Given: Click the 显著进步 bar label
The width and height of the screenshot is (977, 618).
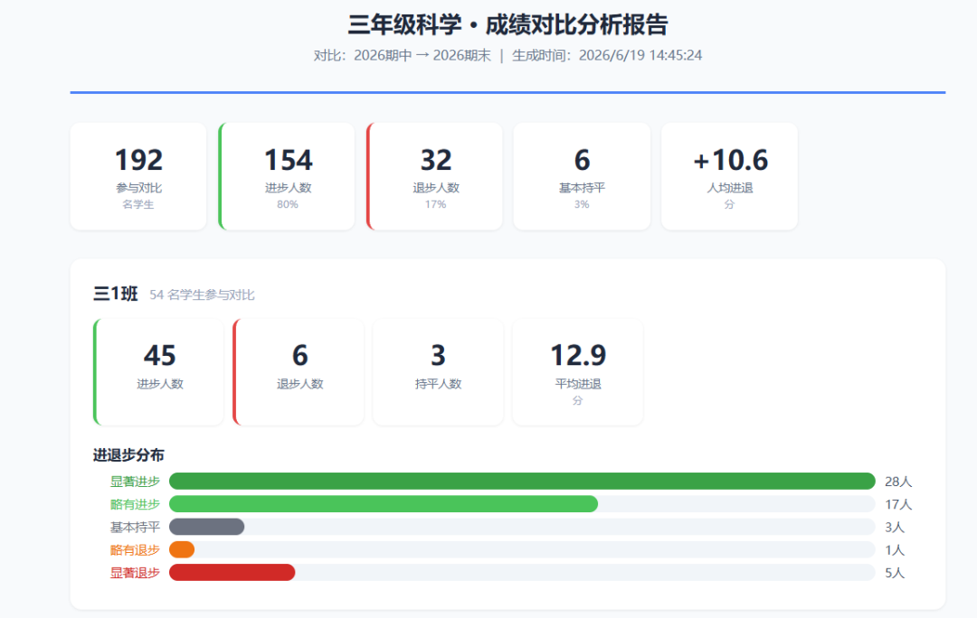Looking at the screenshot, I should pyautogui.click(x=135, y=481).
